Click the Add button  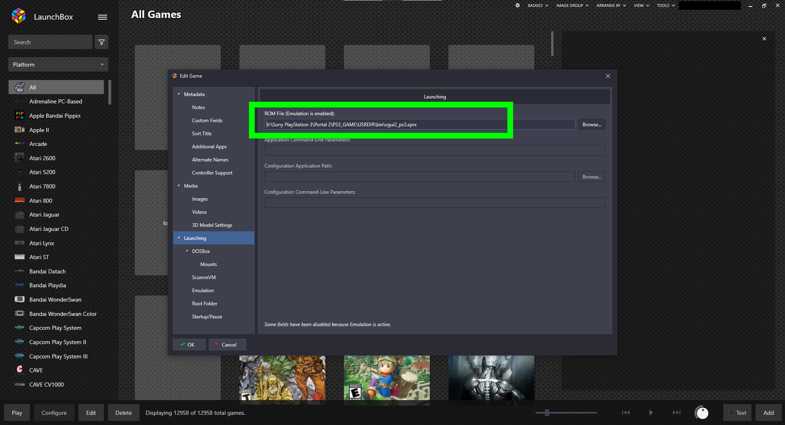(x=768, y=413)
